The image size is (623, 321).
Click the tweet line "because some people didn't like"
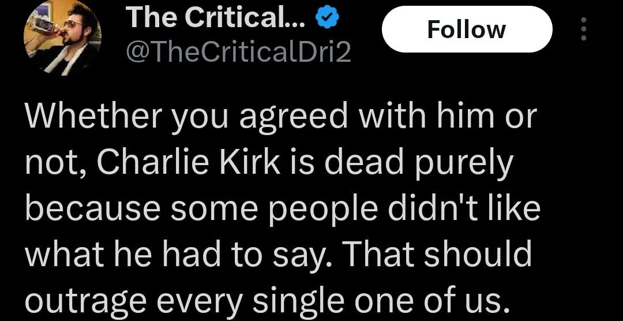tap(283, 209)
